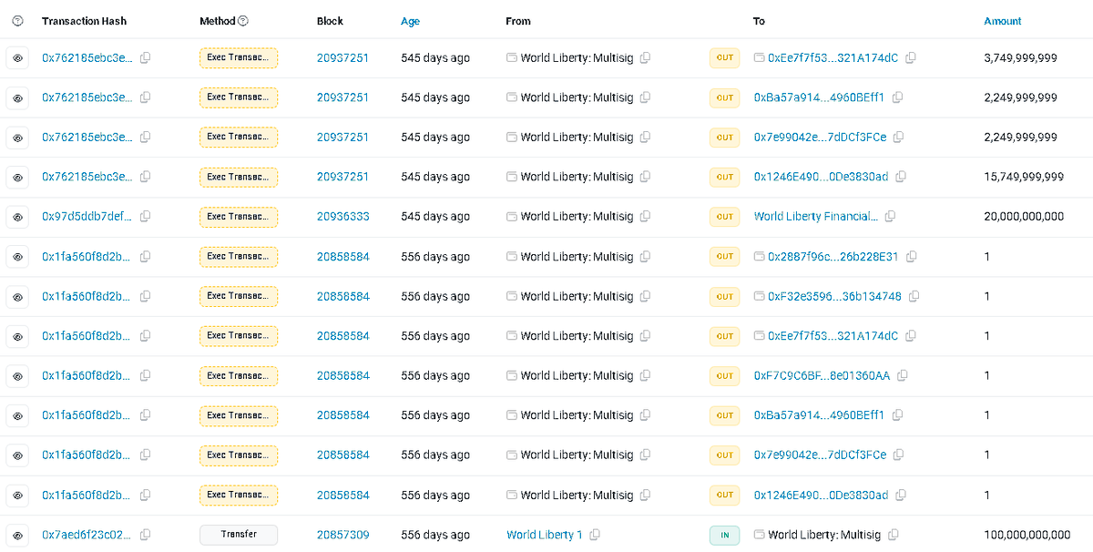Screen dimensions: 1093x552
Task: Open block 20857309
Action: click(x=342, y=535)
